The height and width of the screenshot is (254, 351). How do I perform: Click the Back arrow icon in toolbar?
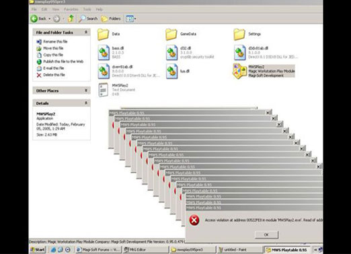(x=34, y=19)
